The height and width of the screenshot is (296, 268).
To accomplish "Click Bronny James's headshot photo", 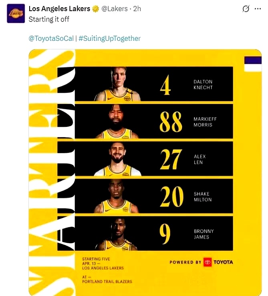I will pyautogui.click(x=118, y=234).
